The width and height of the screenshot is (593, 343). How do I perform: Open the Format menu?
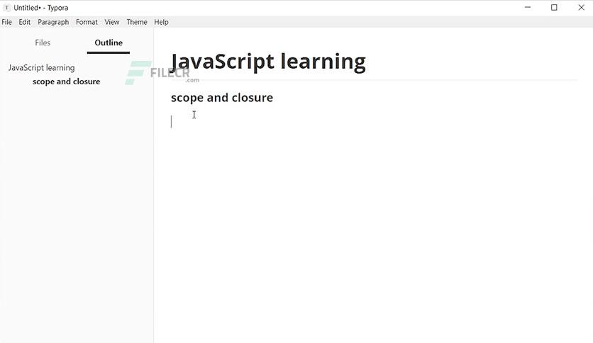[87, 22]
